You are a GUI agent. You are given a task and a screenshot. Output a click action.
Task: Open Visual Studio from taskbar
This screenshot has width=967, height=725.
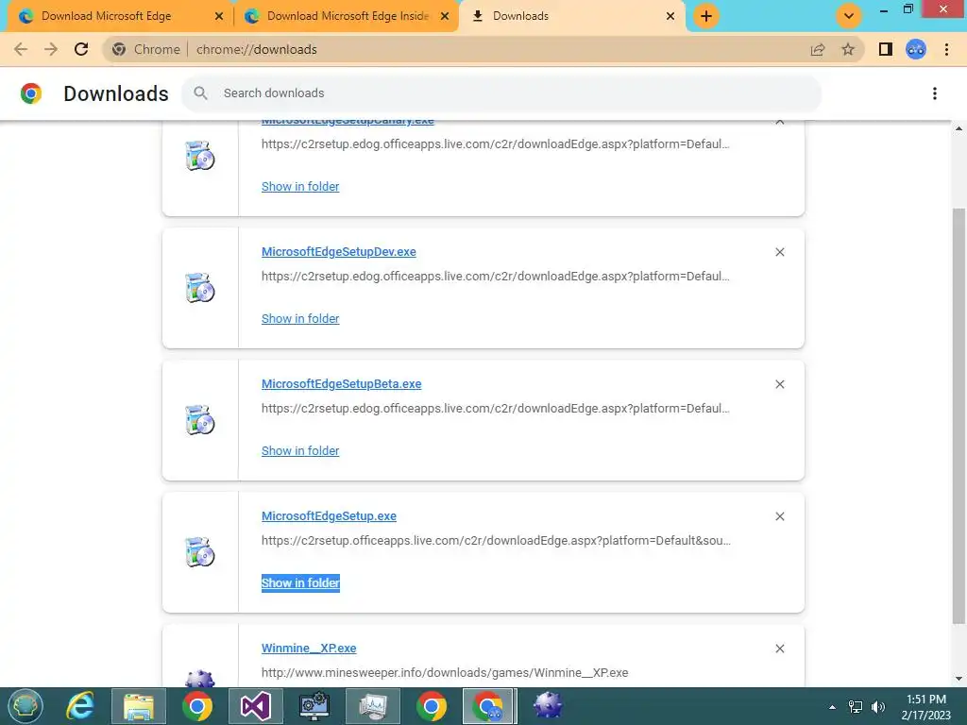pyautogui.click(x=255, y=706)
